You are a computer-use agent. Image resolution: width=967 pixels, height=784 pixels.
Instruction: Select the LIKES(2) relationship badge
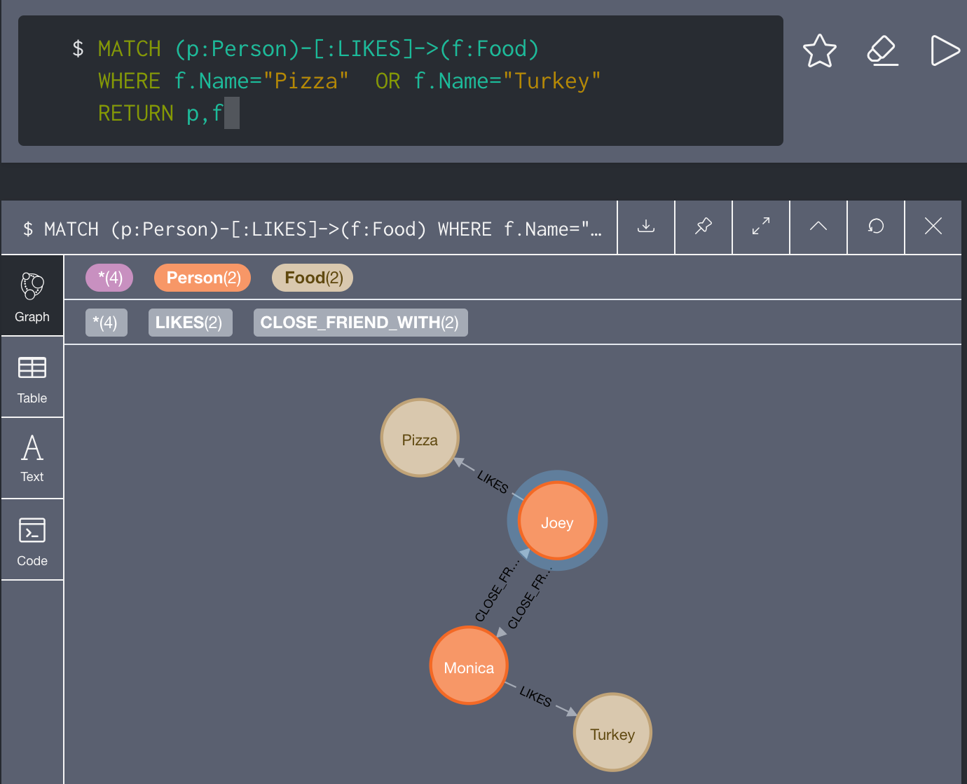pos(190,323)
